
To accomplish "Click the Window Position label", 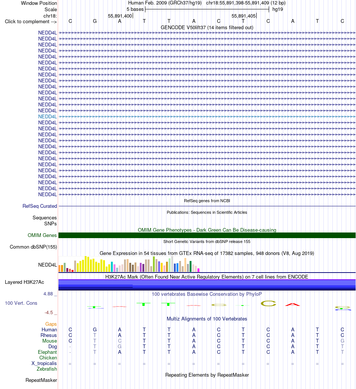I will pos(39,3).
